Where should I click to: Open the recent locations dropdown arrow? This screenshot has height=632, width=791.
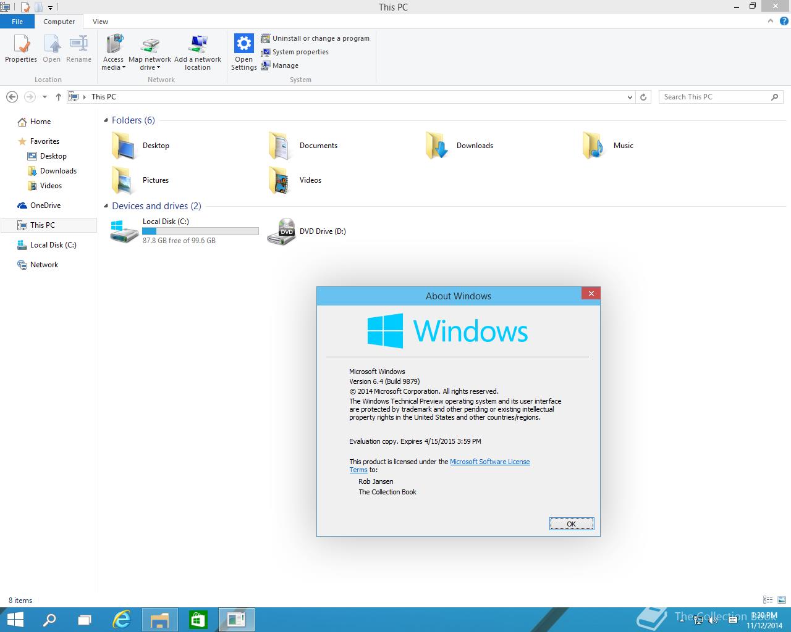(x=44, y=97)
